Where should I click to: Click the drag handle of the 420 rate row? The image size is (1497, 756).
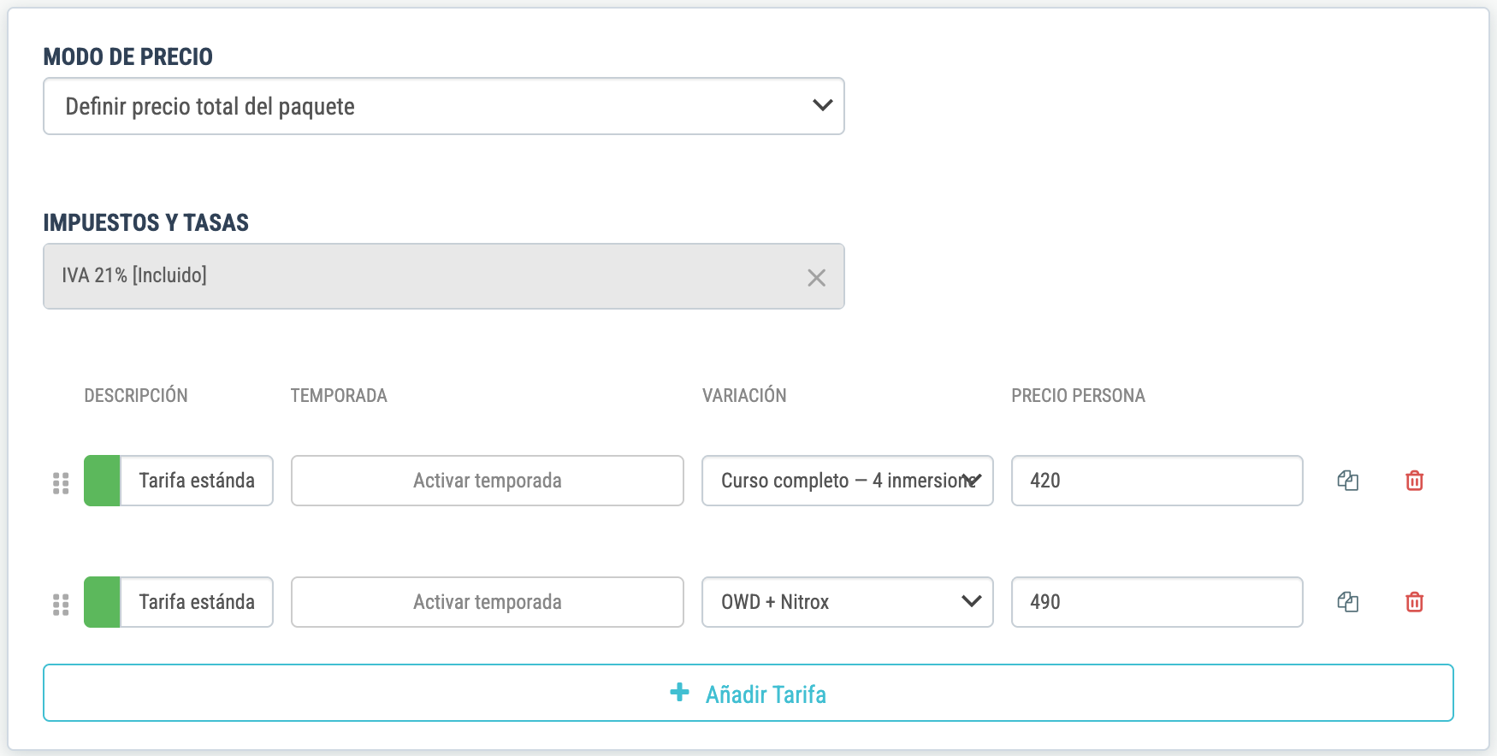coord(61,483)
